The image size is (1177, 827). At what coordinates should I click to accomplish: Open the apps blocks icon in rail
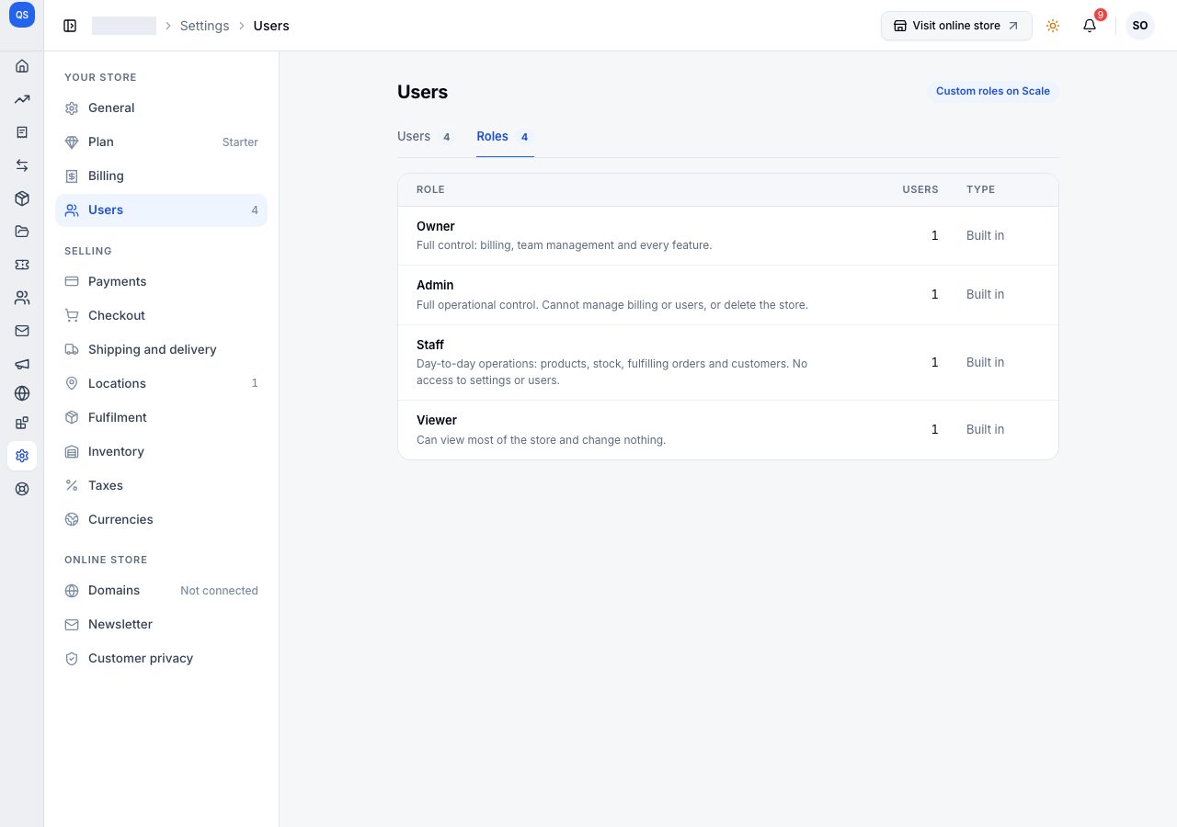[22, 423]
